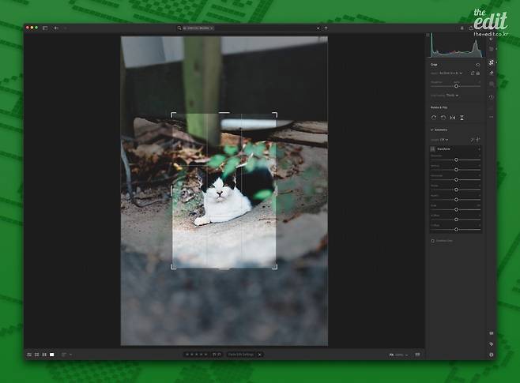520x383 pixels.
Task: Open the Fit zoom level menu
Action: [393, 355]
